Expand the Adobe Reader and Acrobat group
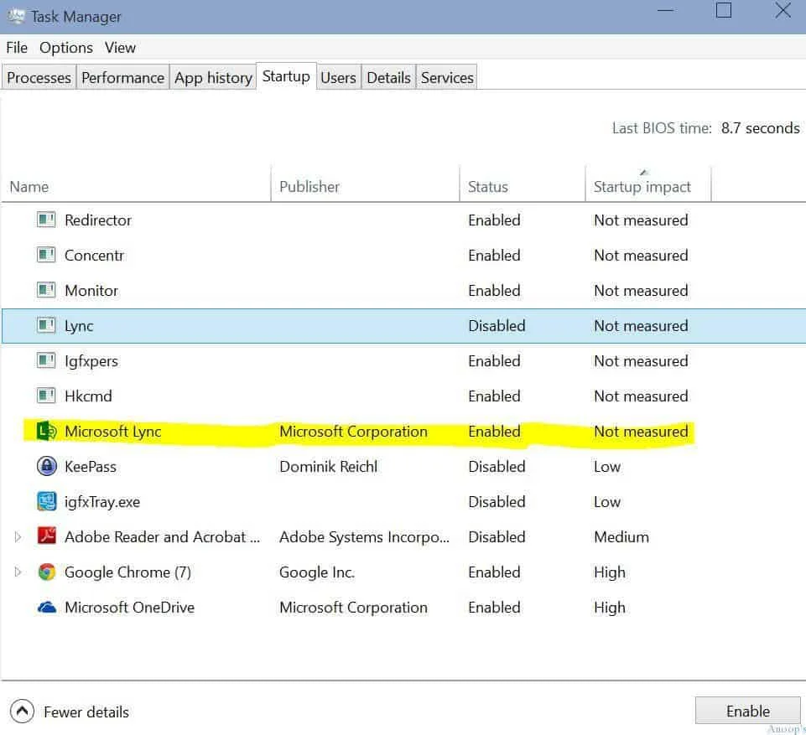 tap(18, 537)
